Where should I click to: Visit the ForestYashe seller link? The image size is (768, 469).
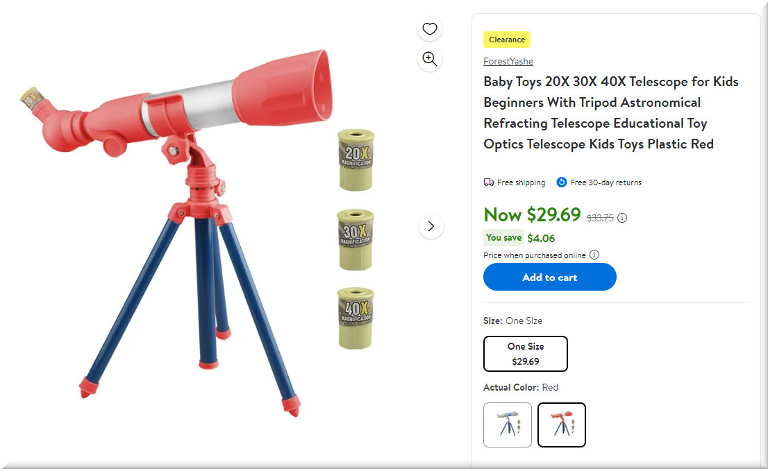click(x=508, y=61)
